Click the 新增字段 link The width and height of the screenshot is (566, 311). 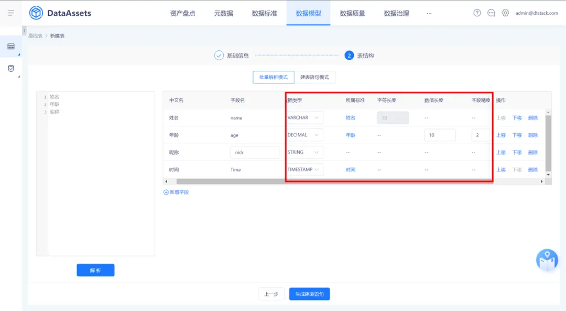176,192
